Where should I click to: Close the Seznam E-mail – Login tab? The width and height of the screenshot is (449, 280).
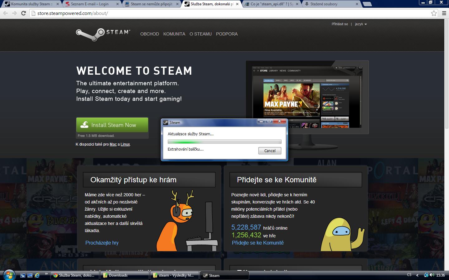118,4
